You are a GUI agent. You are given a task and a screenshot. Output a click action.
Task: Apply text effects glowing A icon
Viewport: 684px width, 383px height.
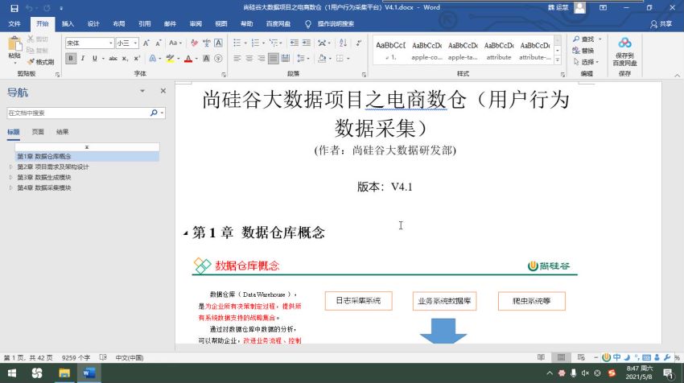tap(153, 58)
